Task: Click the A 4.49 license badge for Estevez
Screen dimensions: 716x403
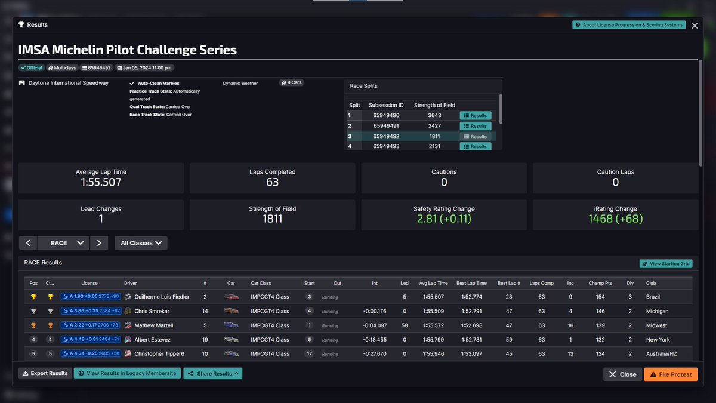Action: (x=91, y=340)
